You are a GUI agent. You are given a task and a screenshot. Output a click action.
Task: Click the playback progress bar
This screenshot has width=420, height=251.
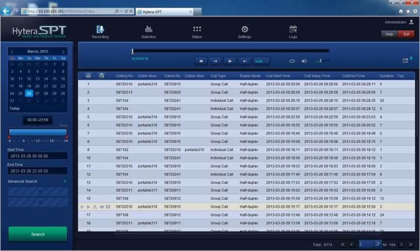[230, 51]
